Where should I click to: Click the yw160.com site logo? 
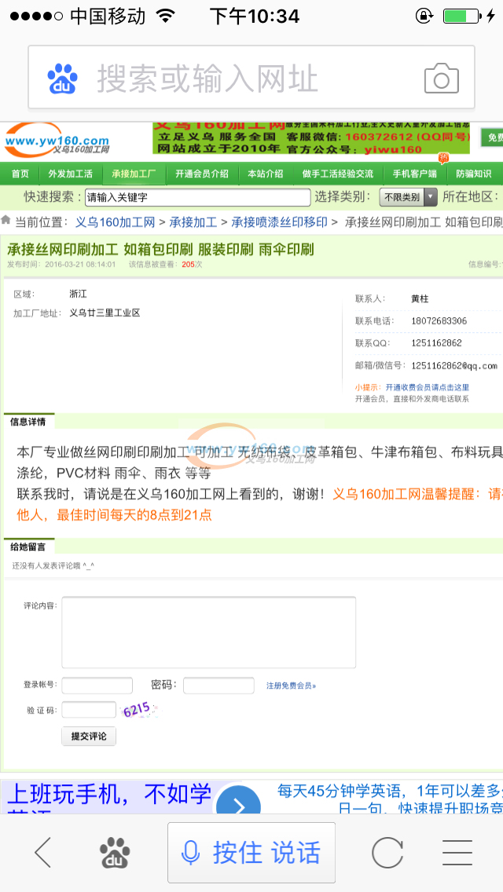coord(57,141)
